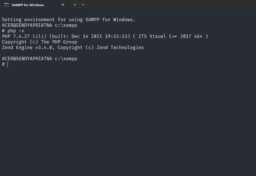Focus the blinking cursor at the last prompt

point(8,64)
